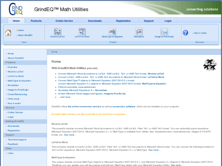Open LaTeX-to-Word product icon
Screen dimensions: 222x166
(82, 31)
